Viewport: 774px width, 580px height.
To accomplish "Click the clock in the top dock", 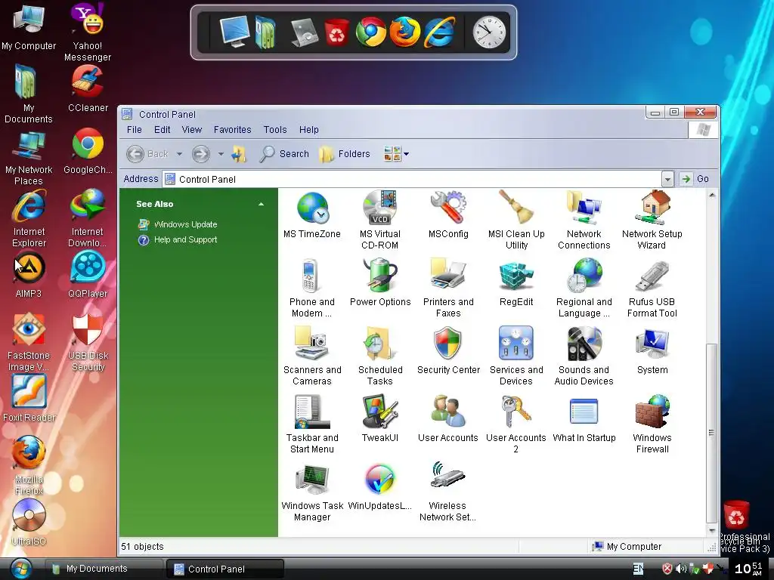I will pyautogui.click(x=489, y=32).
